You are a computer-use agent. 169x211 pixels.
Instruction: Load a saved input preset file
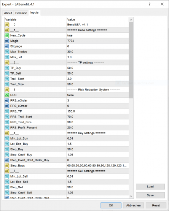click(150, 187)
